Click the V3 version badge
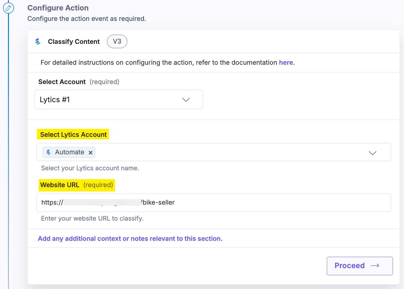Viewport: 404px width, 289px height. (x=117, y=41)
